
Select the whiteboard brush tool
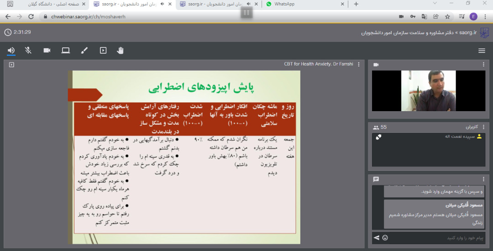tap(84, 51)
